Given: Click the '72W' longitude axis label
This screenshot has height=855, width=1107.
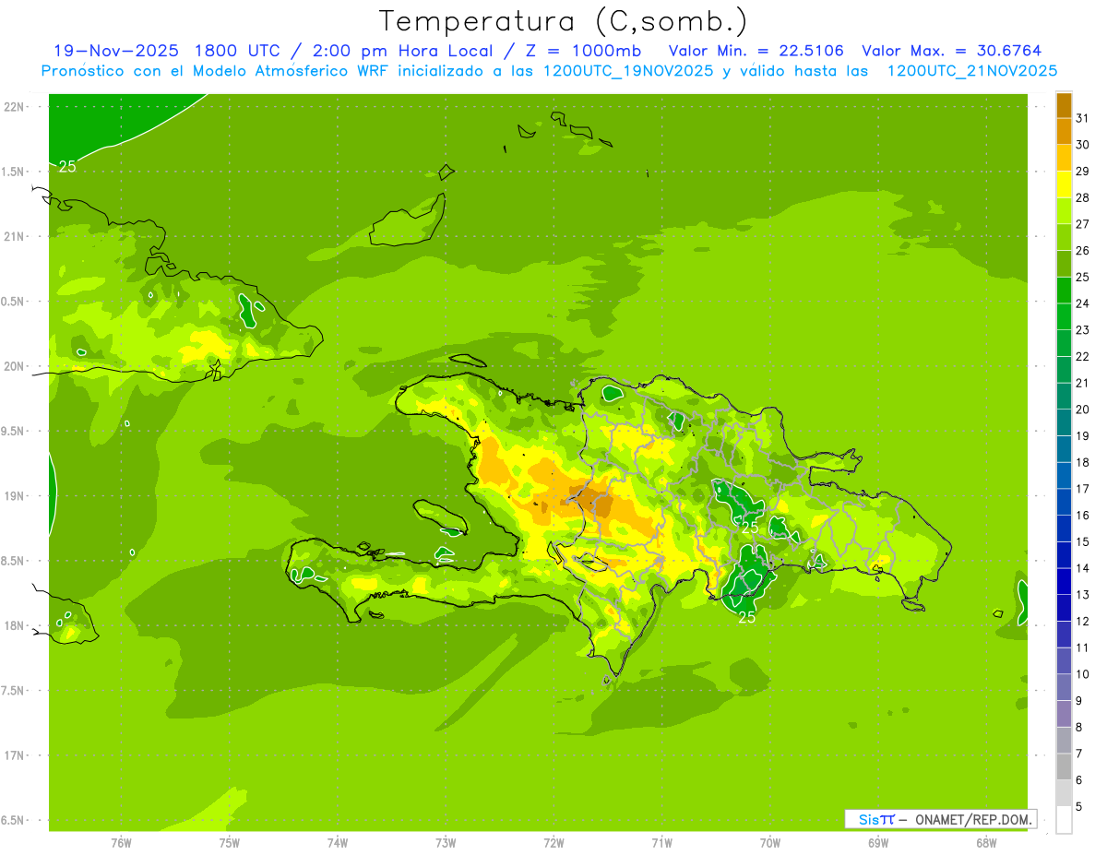Looking at the screenshot, I should tap(553, 843).
